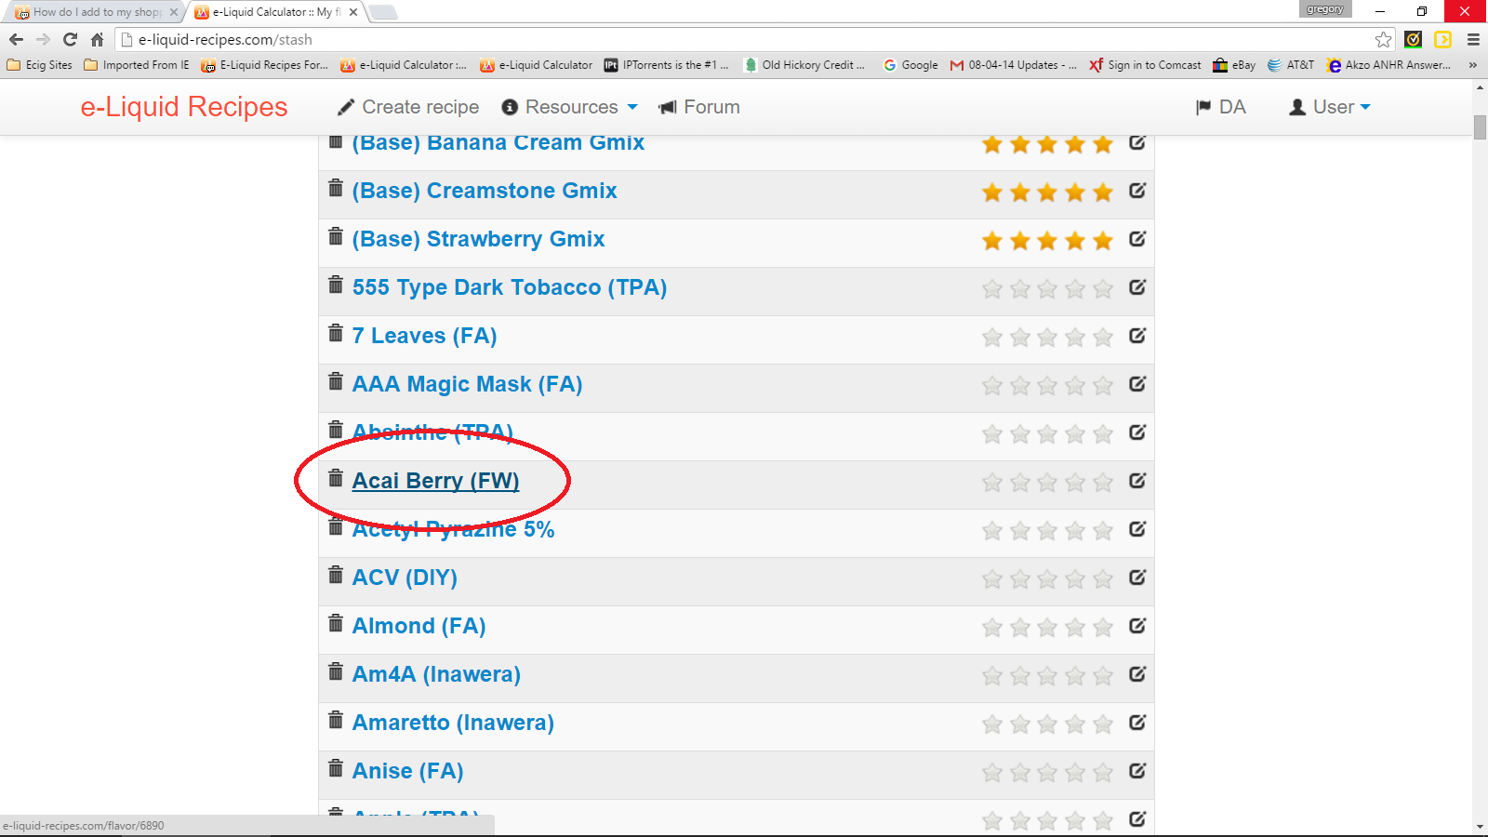
Task: Give 7 Leaves (FA) one star
Action: pos(992,338)
